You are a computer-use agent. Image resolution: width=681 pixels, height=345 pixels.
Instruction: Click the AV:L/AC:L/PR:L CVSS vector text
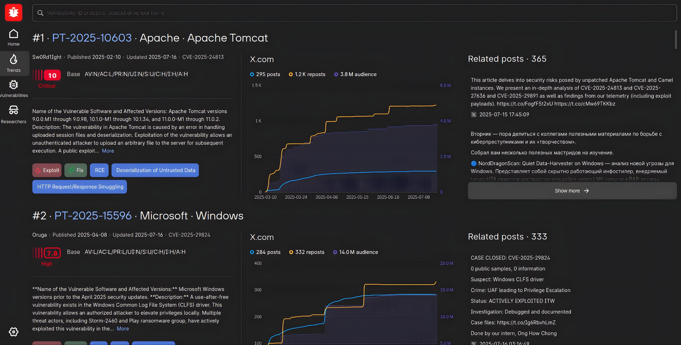135,252
